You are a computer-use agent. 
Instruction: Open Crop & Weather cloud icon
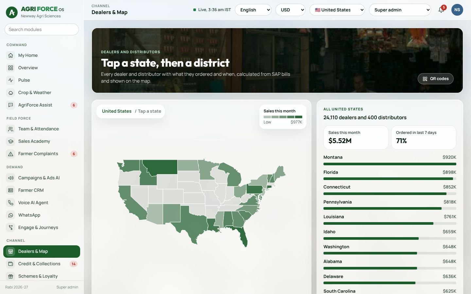[x=11, y=93]
